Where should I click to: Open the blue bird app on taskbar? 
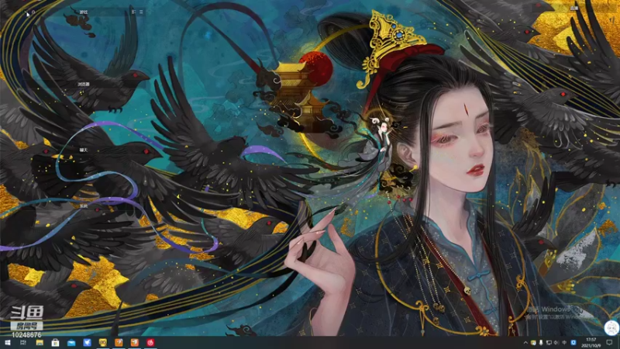coord(87,343)
